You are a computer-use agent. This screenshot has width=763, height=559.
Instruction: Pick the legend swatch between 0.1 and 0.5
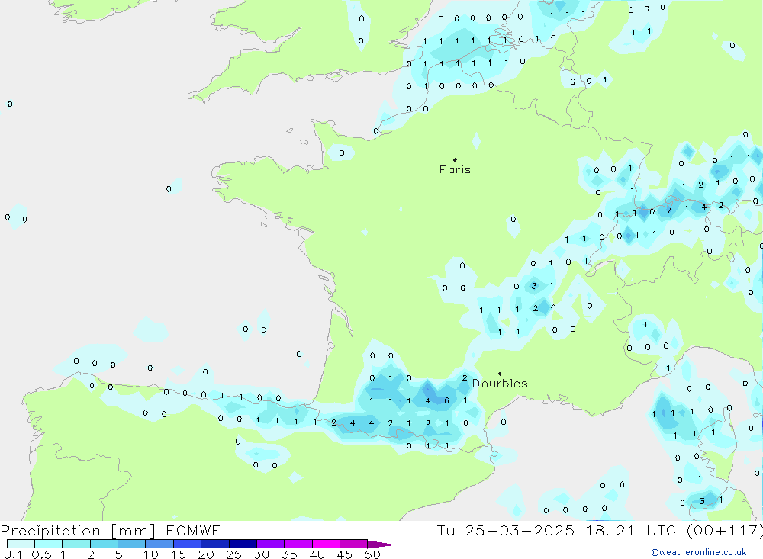click(x=21, y=544)
